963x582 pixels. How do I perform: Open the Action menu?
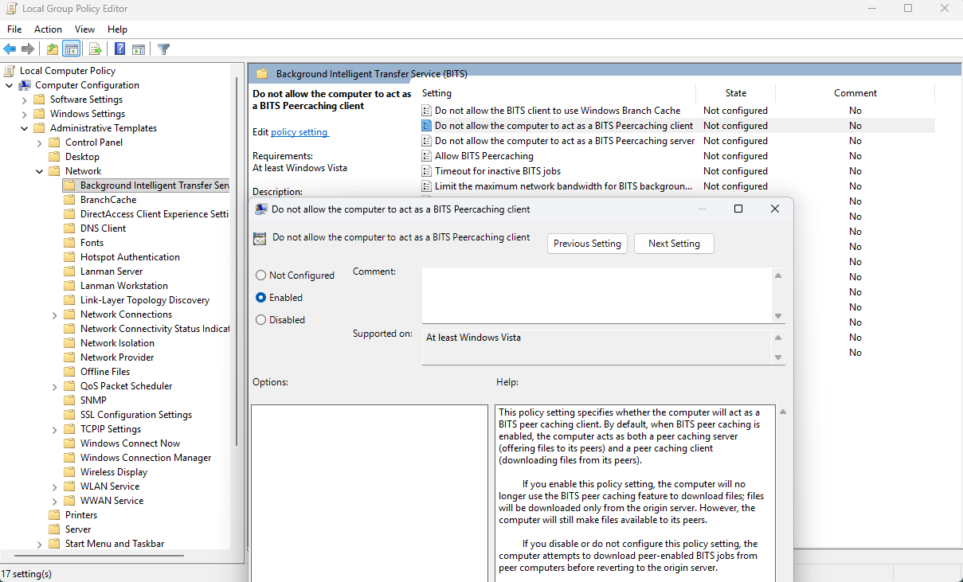(x=48, y=29)
